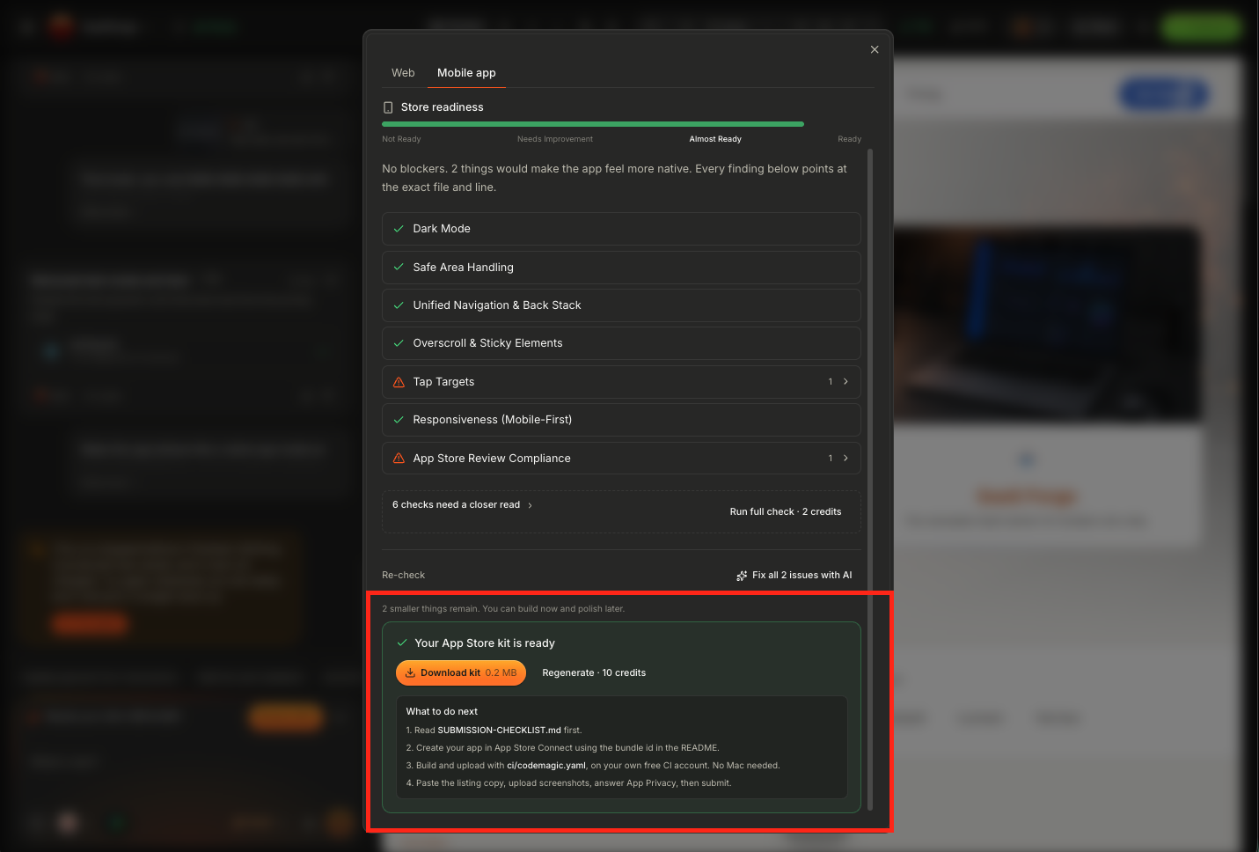This screenshot has height=852, width=1259.
Task: Switch to the Web tab
Action: pos(403,73)
